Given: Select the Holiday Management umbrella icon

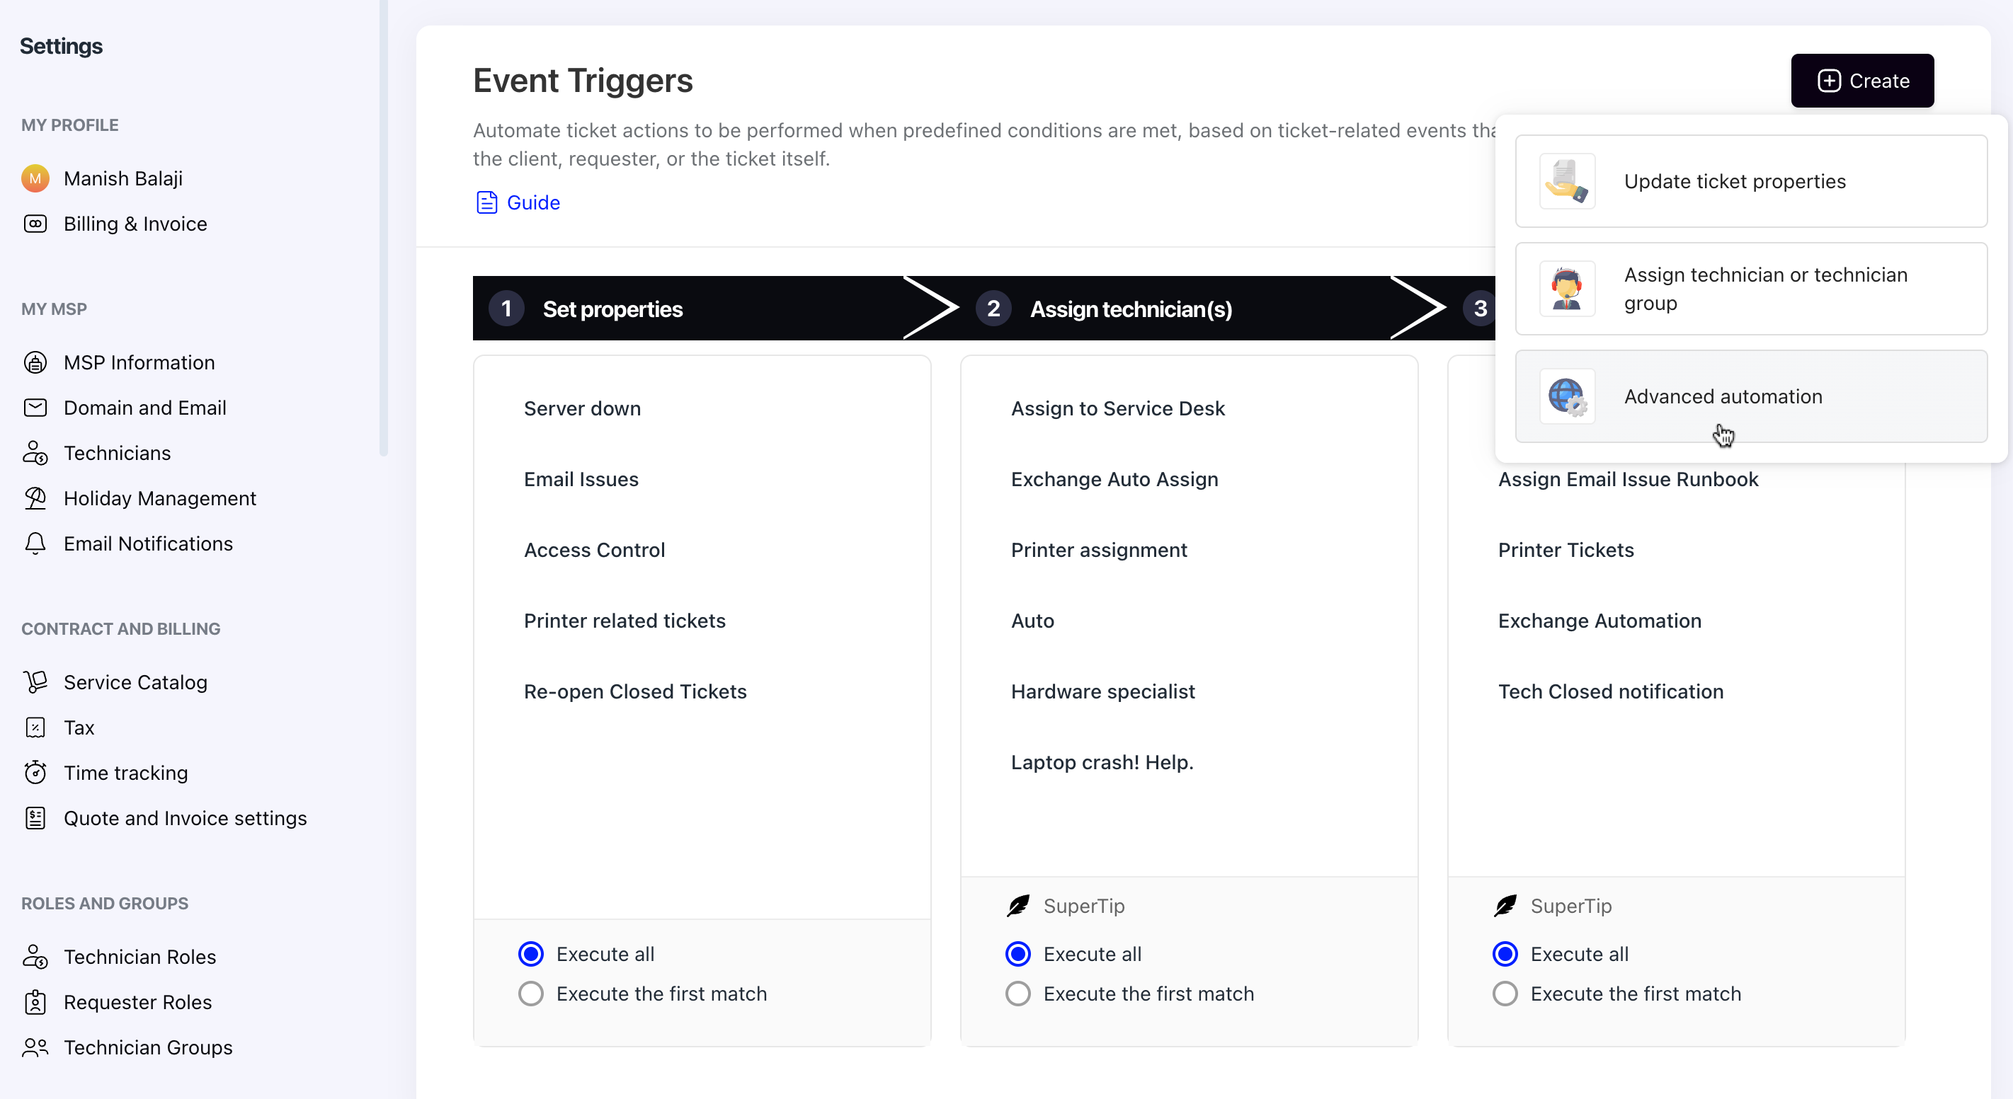Looking at the screenshot, I should [35, 498].
